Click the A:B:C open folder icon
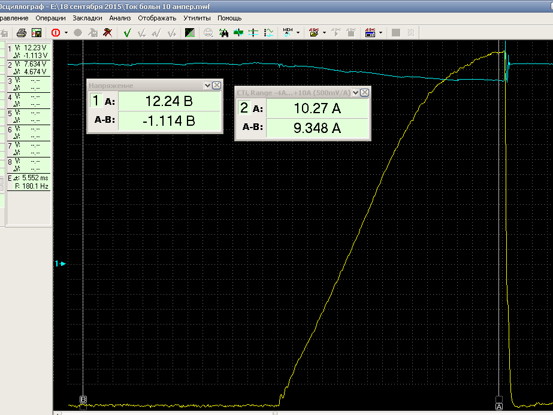Screen dimensions: 553x415 [314, 32]
